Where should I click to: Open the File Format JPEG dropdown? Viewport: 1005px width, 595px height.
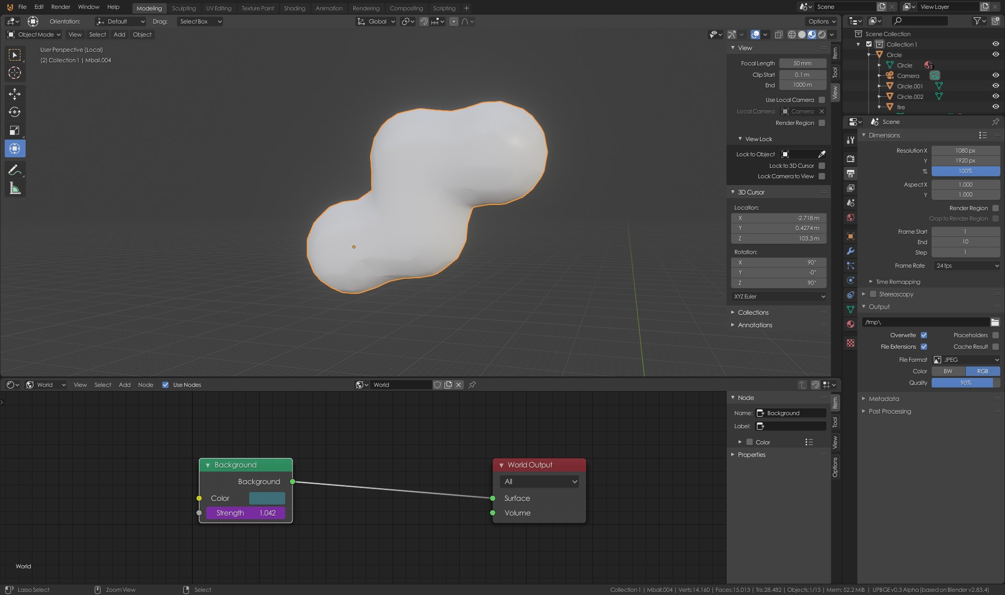pos(966,360)
